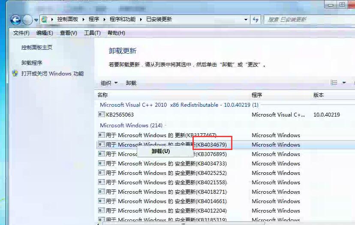Open the 编辑(E) menu
The height and width of the screenshot is (225, 355).
pos(45,33)
